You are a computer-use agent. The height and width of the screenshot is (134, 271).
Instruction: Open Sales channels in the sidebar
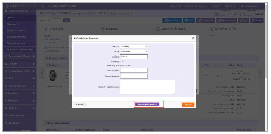point(20,115)
